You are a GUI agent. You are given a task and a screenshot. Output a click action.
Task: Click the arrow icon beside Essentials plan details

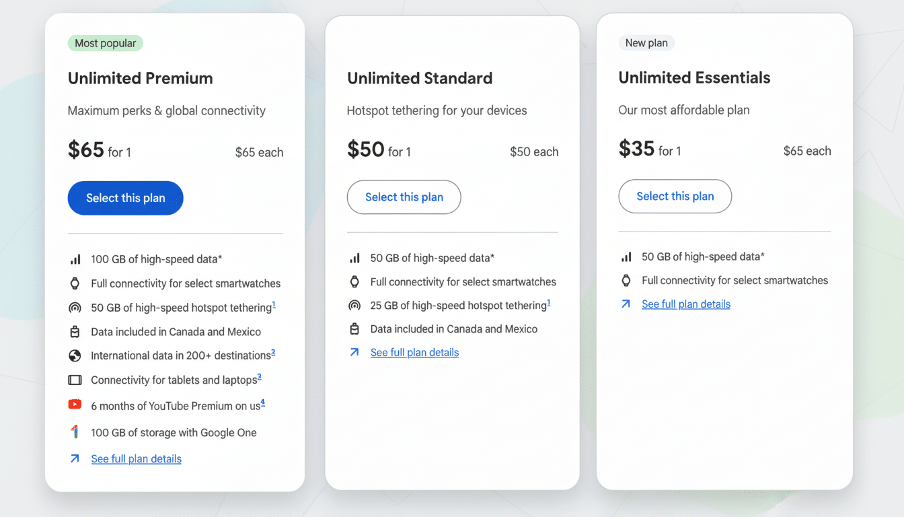pos(626,304)
